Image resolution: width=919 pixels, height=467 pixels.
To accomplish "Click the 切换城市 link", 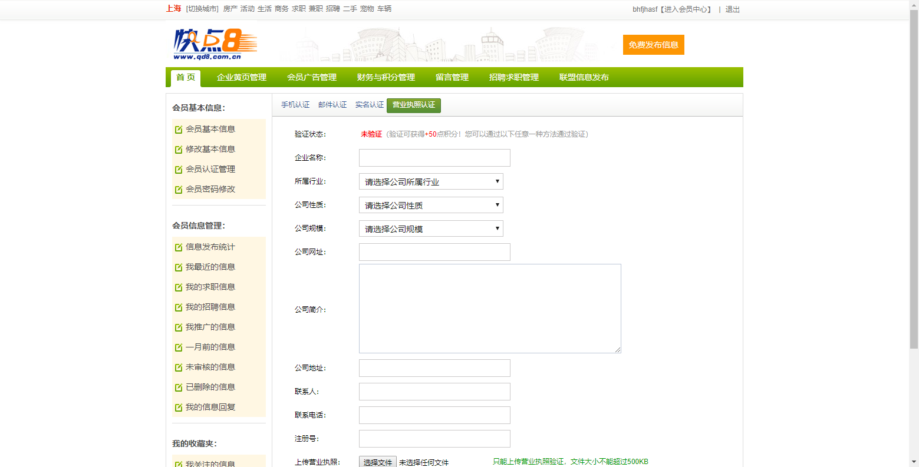I will (x=202, y=9).
